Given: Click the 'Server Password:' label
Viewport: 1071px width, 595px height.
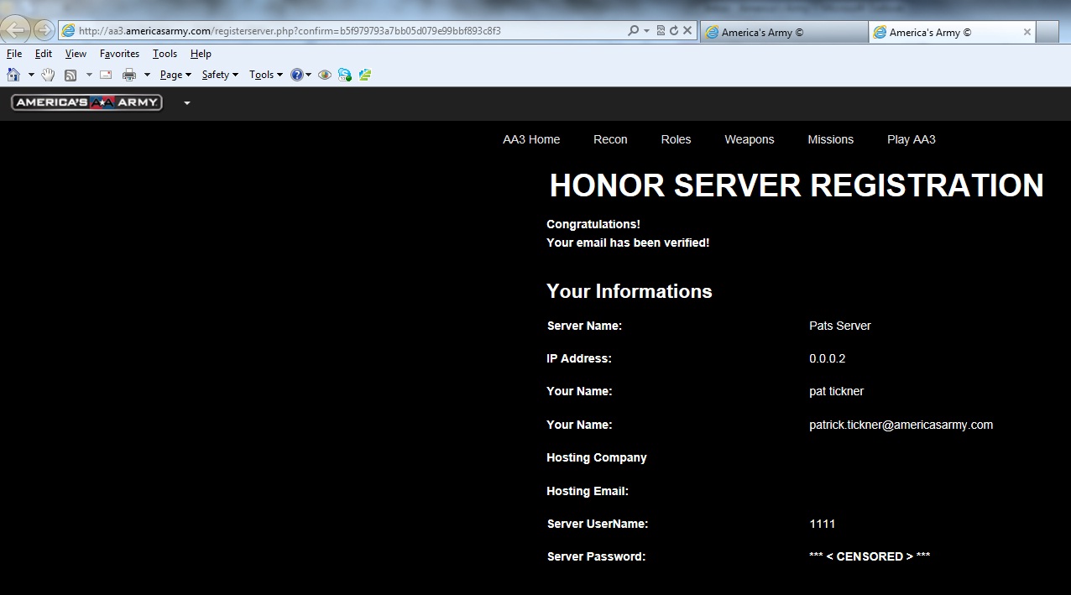Looking at the screenshot, I should [596, 556].
